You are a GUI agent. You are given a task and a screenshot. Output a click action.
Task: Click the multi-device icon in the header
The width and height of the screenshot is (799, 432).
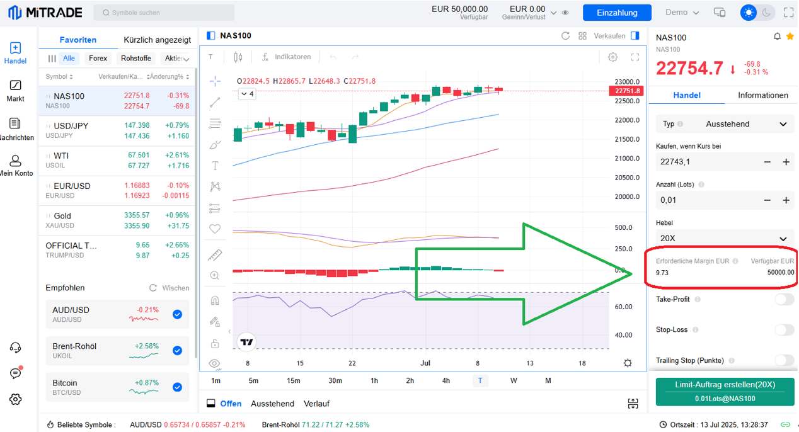720,13
